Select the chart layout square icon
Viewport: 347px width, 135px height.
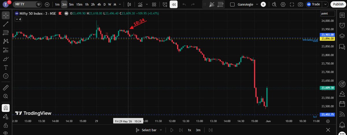(x=232, y=4)
